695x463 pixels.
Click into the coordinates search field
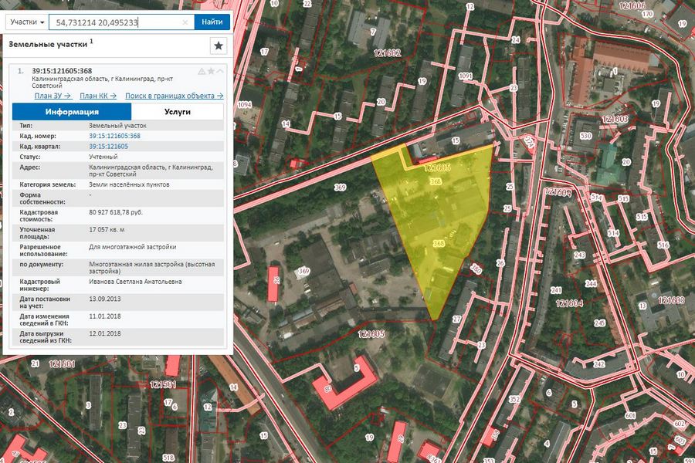pyautogui.click(x=116, y=22)
